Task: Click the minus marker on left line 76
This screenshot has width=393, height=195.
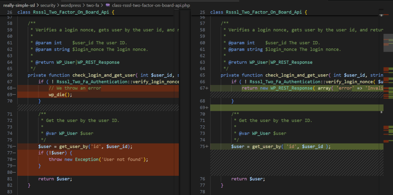Action: (x=14, y=147)
